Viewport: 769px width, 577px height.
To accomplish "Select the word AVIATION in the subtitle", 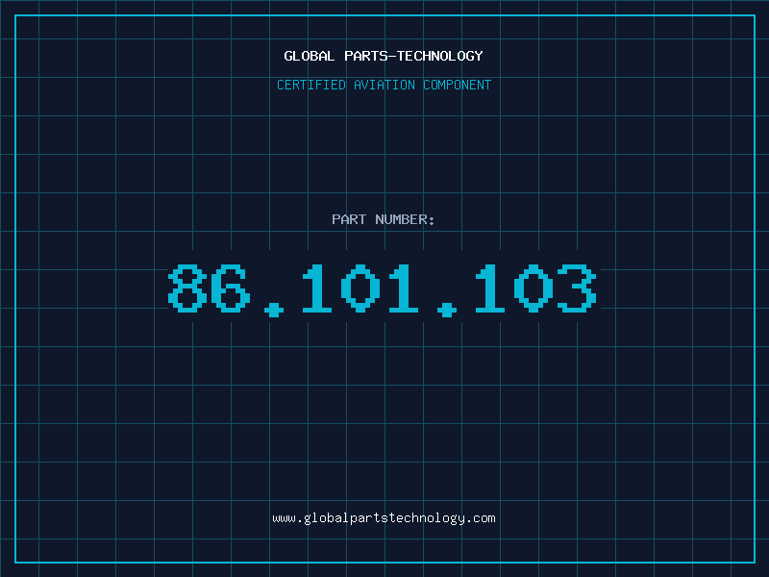I will pyautogui.click(x=384, y=85).
